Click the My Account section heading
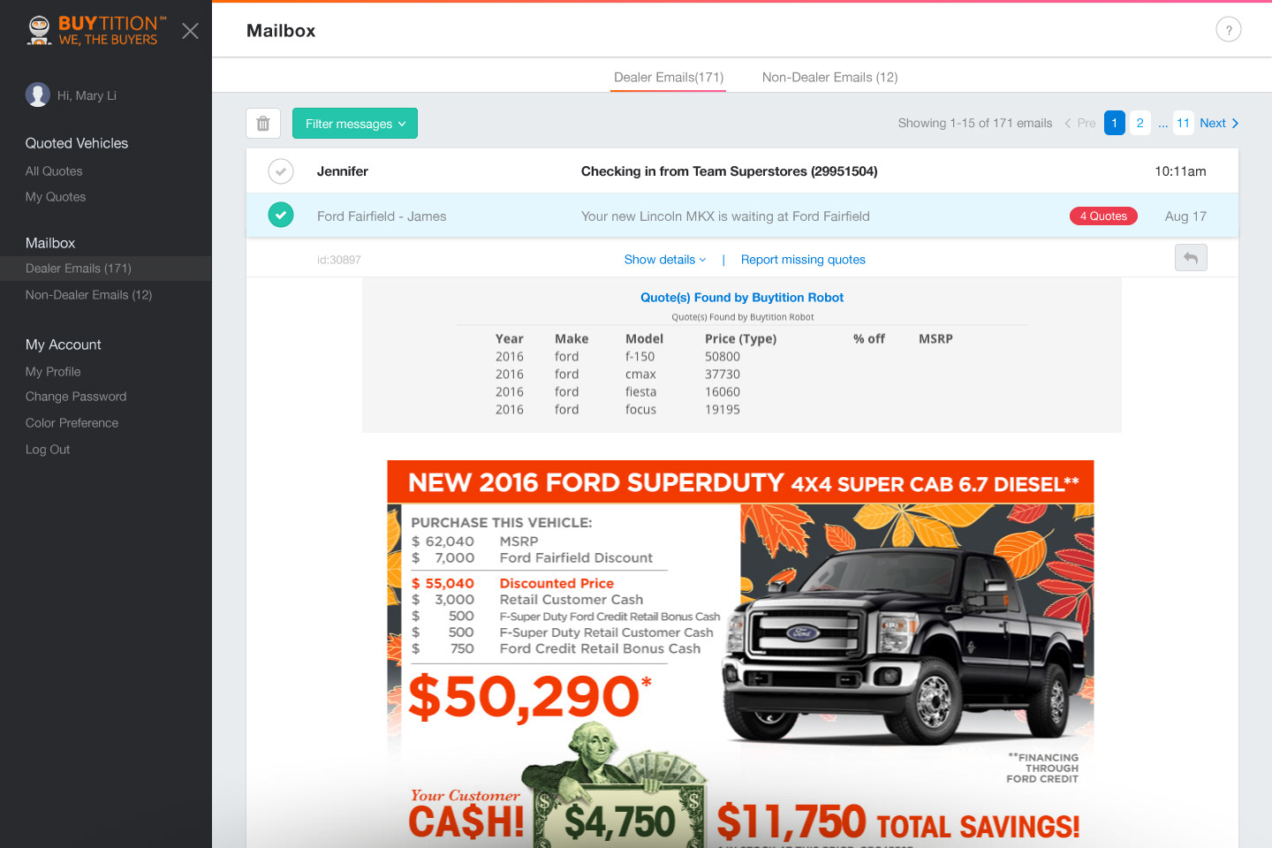Image resolution: width=1272 pixels, height=848 pixels. [64, 344]
